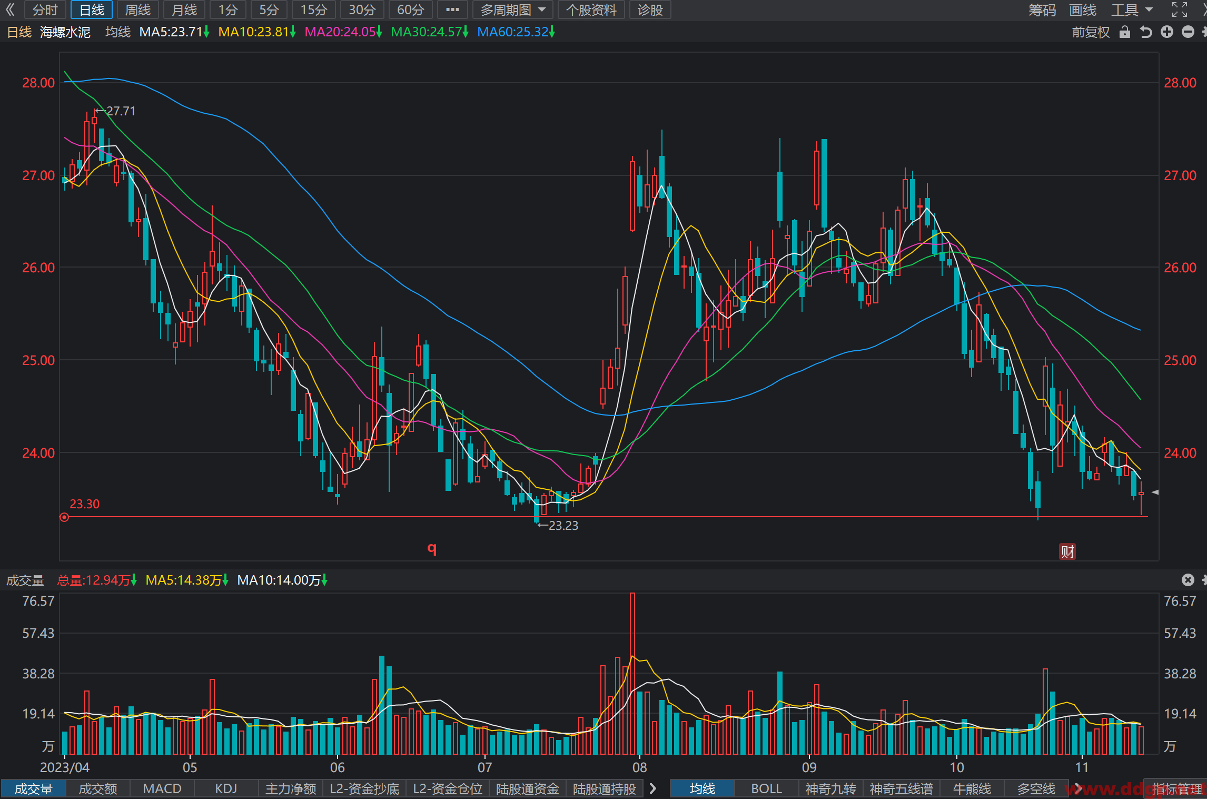Select the 1分 minute period

click(228, 9)
